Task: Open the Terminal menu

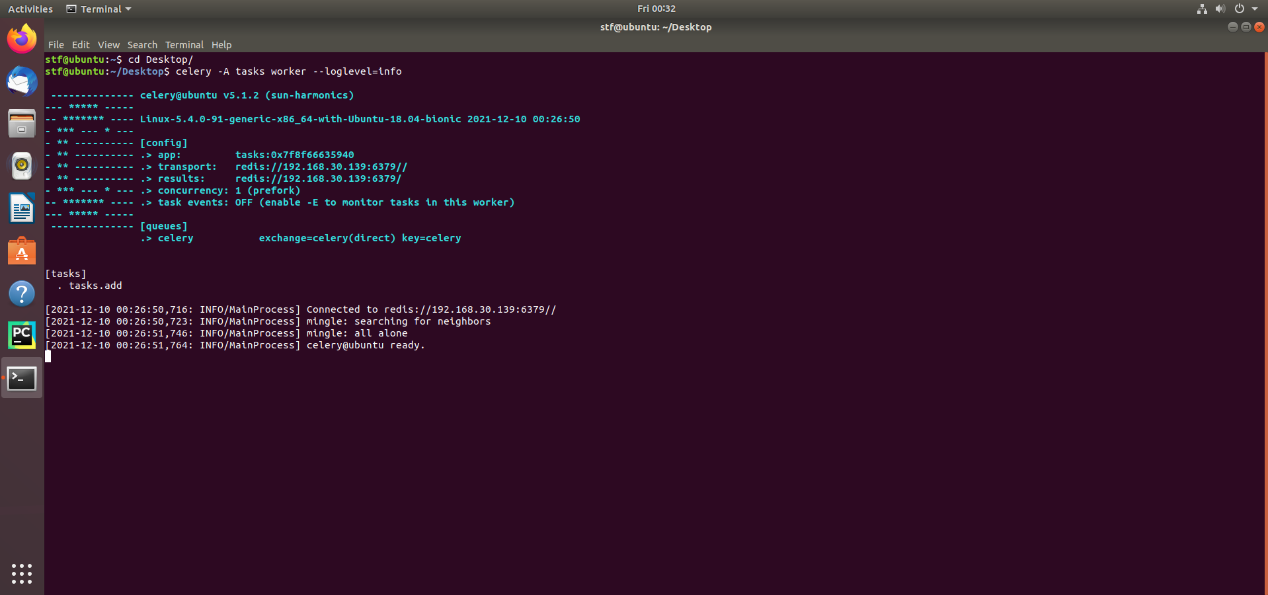Action: (184, 45)
